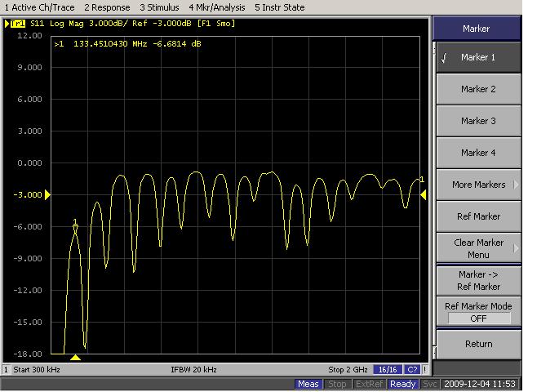Viewport: 559px width, 392px height.
Task: Select the Marker 1 softkey
Action: (478, 57)
